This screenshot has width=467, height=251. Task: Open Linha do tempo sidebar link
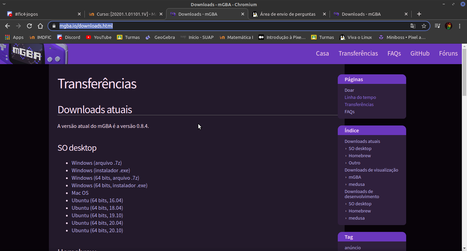(x=360, y=98)
